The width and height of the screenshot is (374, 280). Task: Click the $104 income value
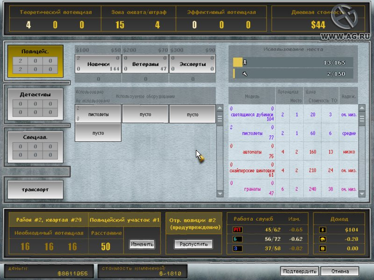coord(352,230)
